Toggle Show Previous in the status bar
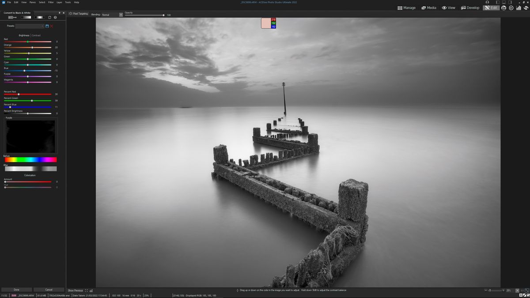 pyautogui.click(x=75, y=290)
